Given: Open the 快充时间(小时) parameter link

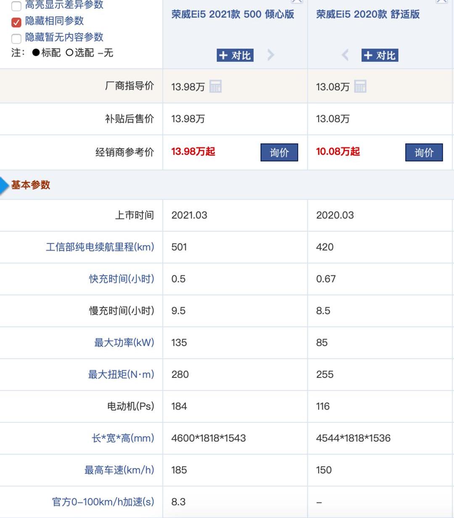Looking at the screenshot, I should pos(121,279).
